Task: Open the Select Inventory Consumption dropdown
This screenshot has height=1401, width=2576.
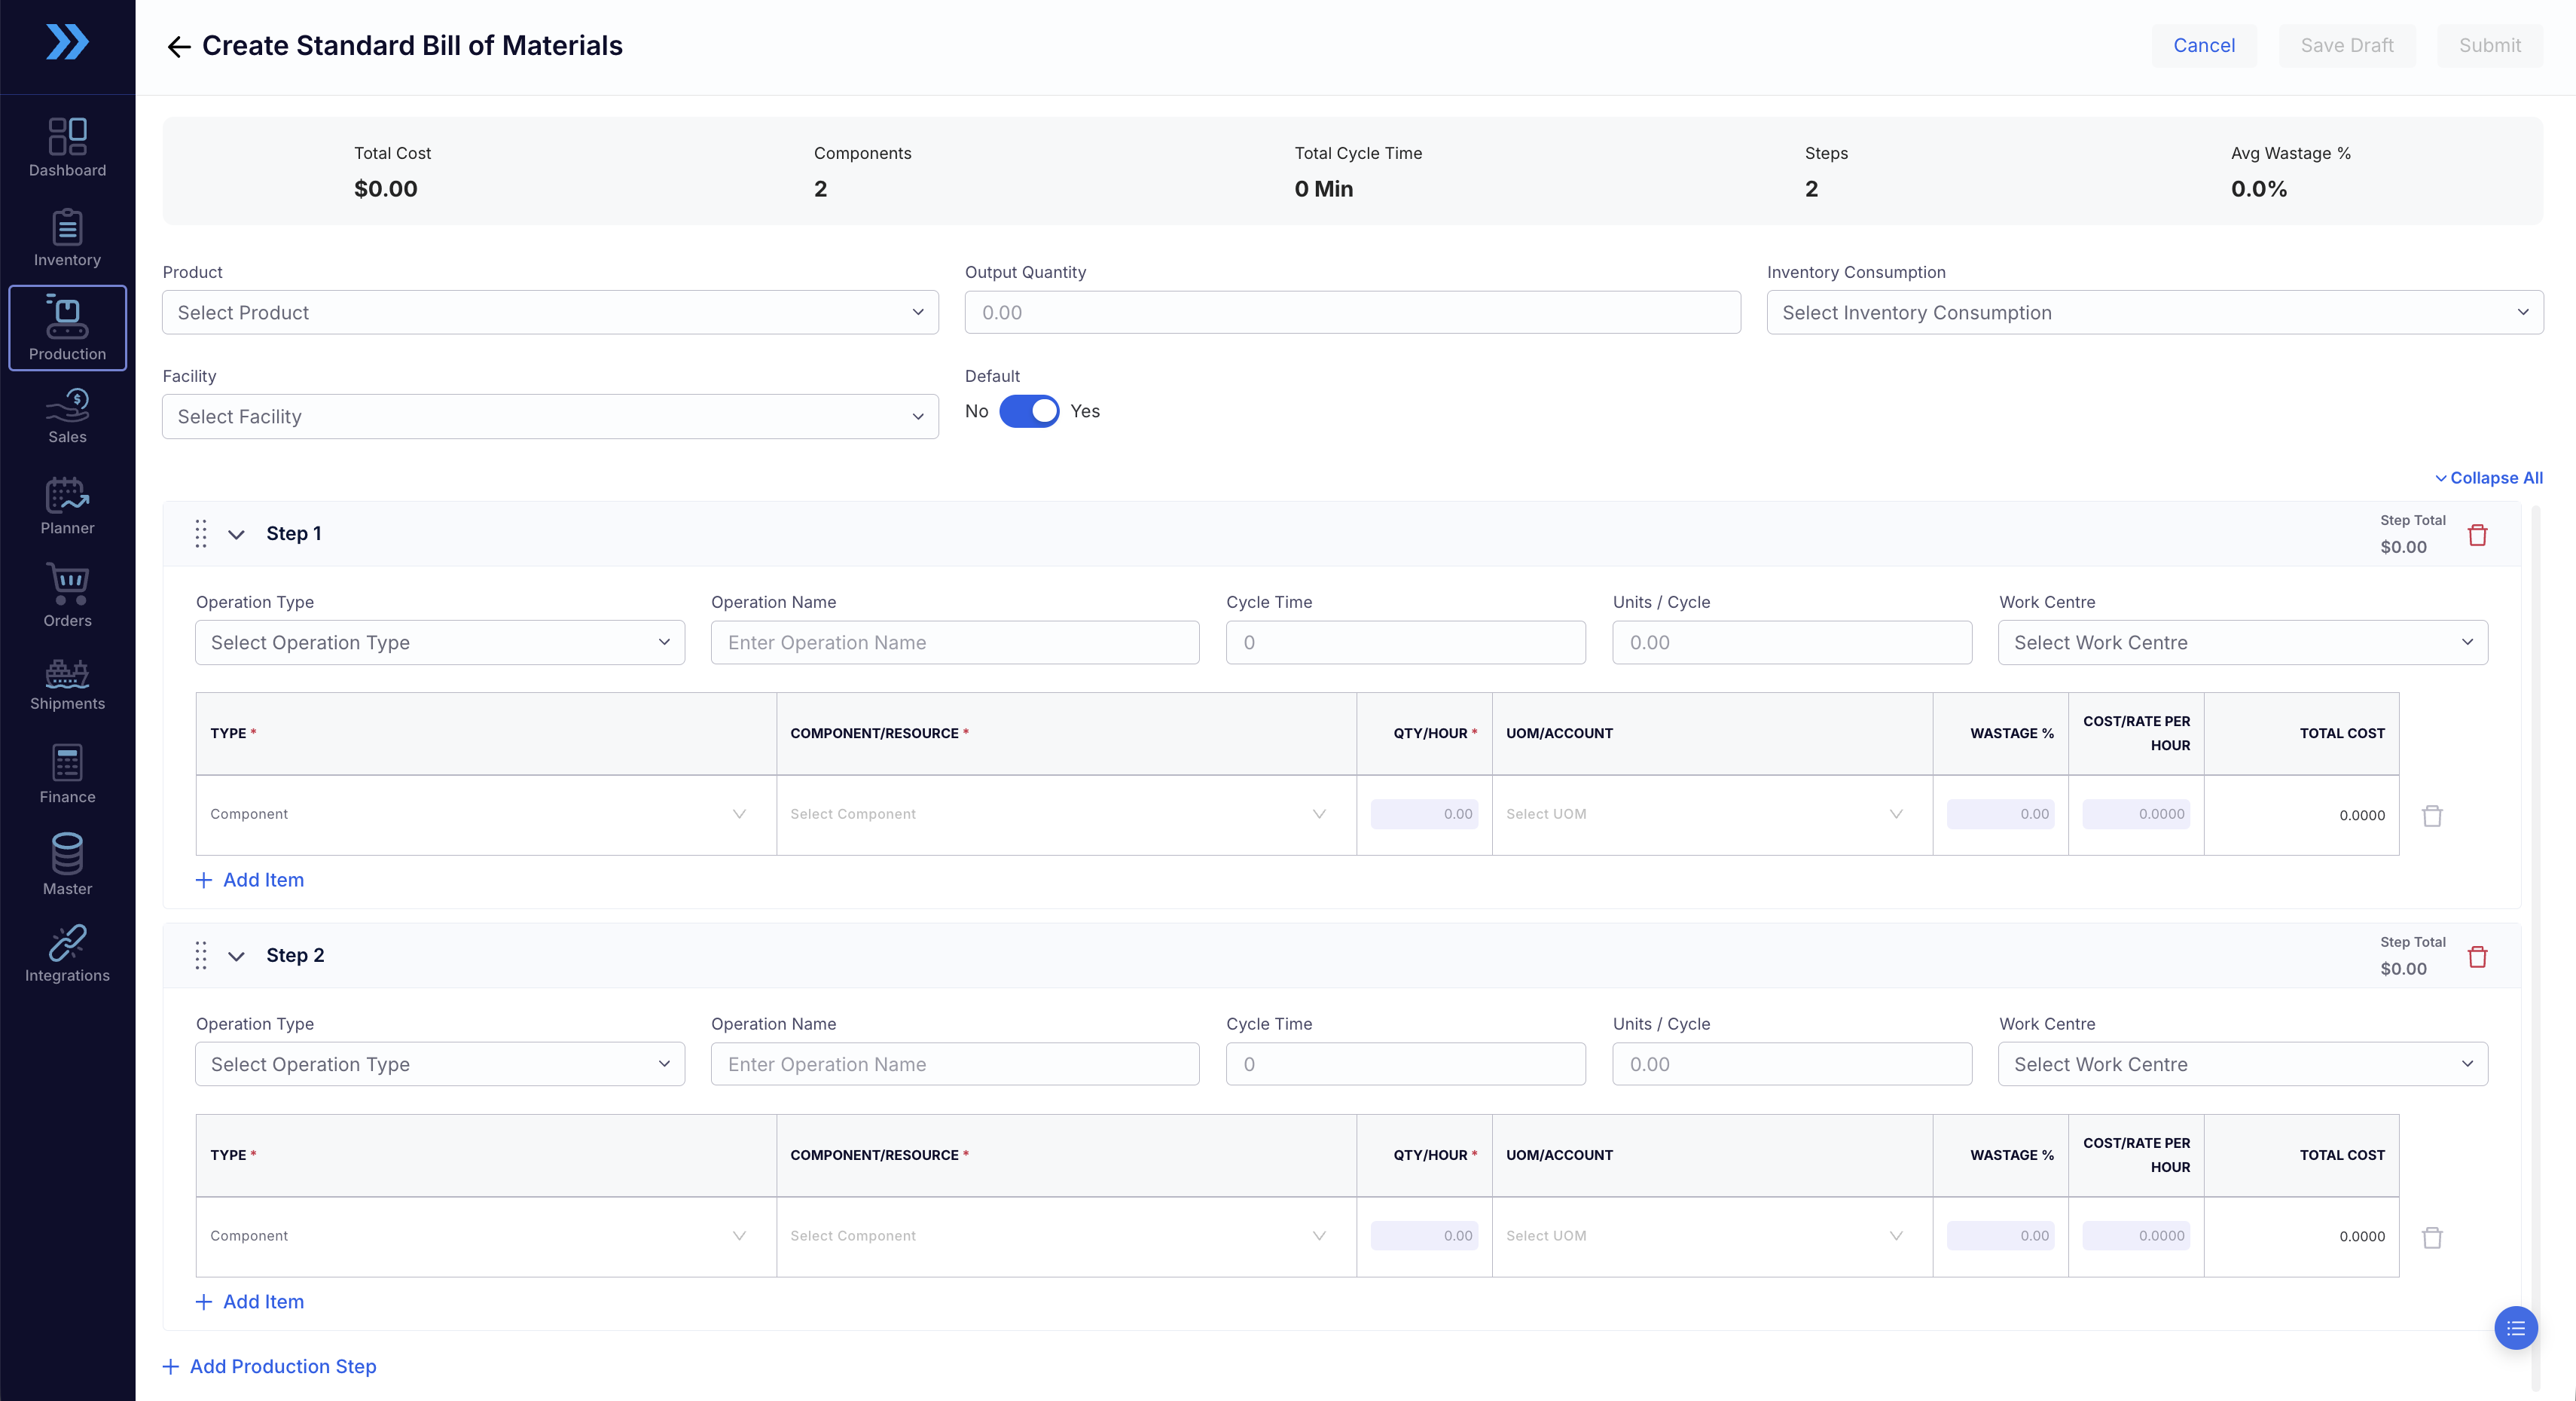Action: [x=2155, y=312]
